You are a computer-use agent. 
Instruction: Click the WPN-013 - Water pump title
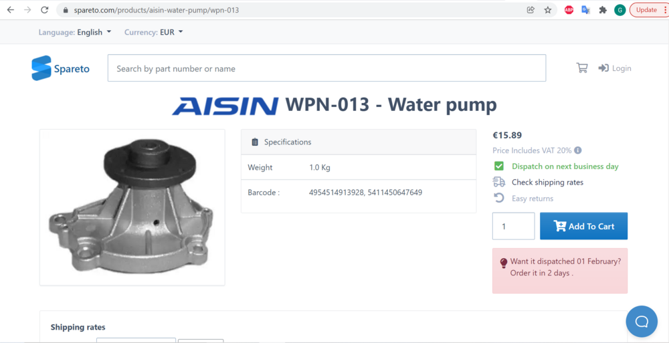391,104
